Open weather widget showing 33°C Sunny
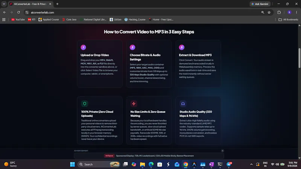This screenshot has width=301, height=169. click(11, 164)
